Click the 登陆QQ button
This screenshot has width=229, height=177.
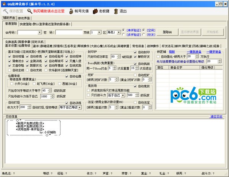tap(167, 32)
